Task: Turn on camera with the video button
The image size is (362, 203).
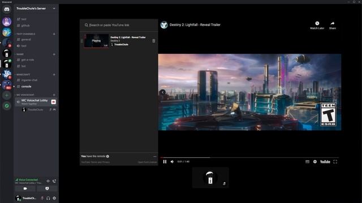Action: coord(25,188)
